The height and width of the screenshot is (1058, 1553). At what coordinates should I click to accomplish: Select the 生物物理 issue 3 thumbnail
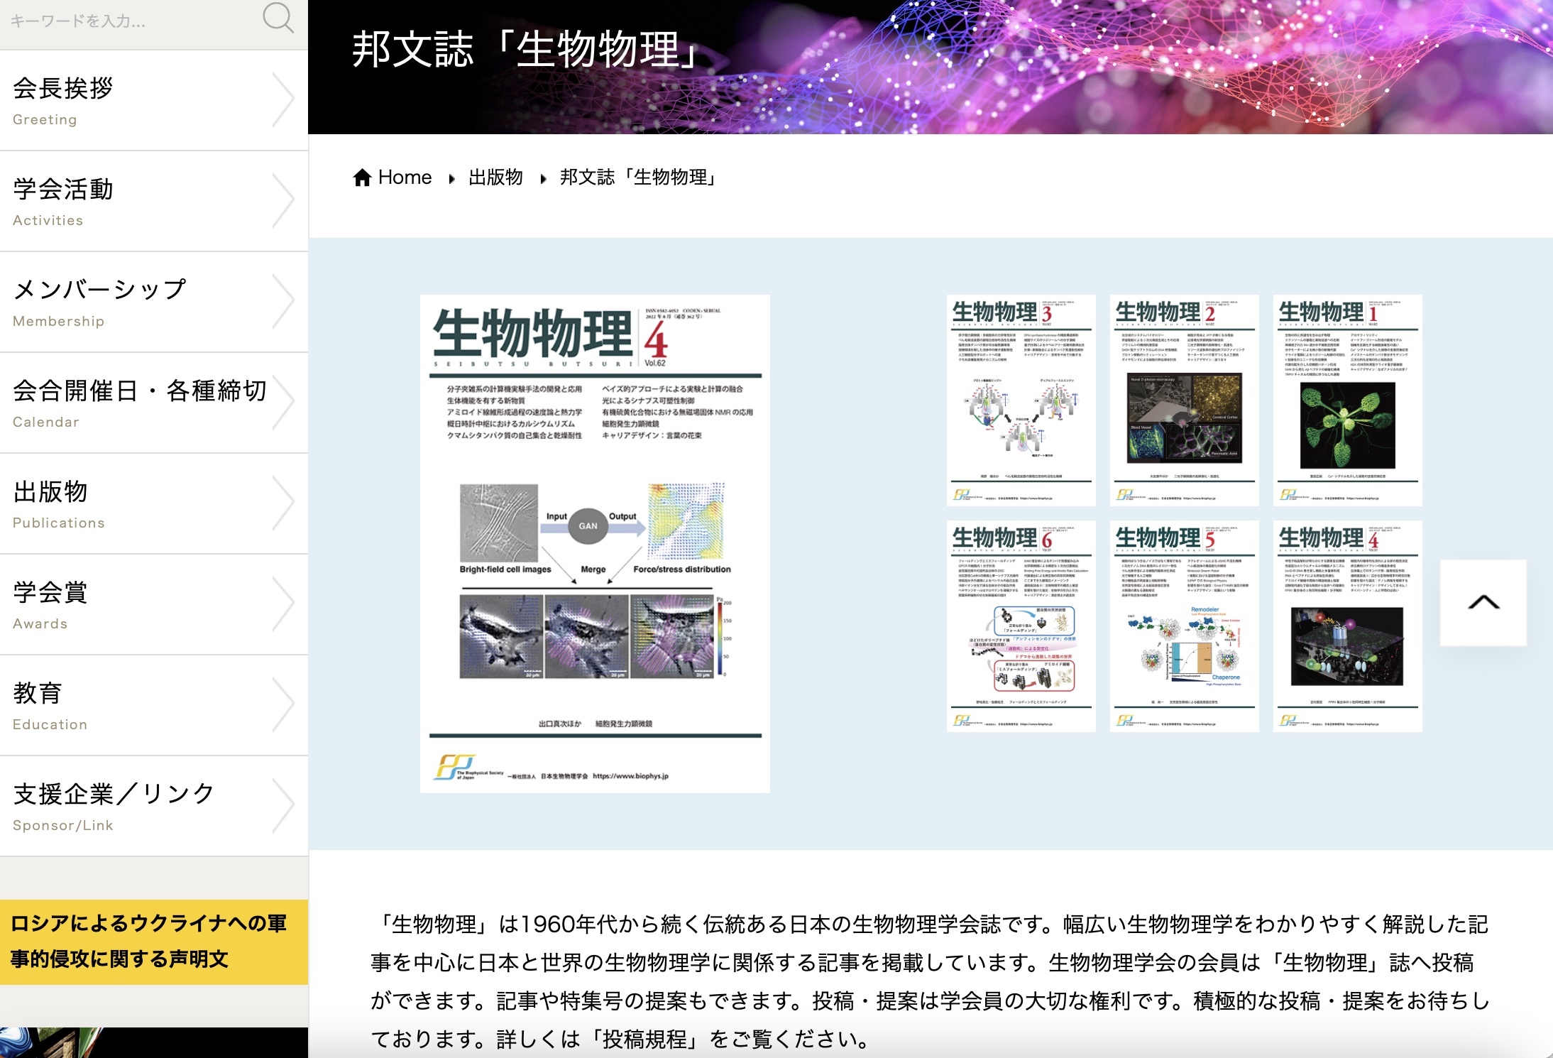click(1021, 400)
